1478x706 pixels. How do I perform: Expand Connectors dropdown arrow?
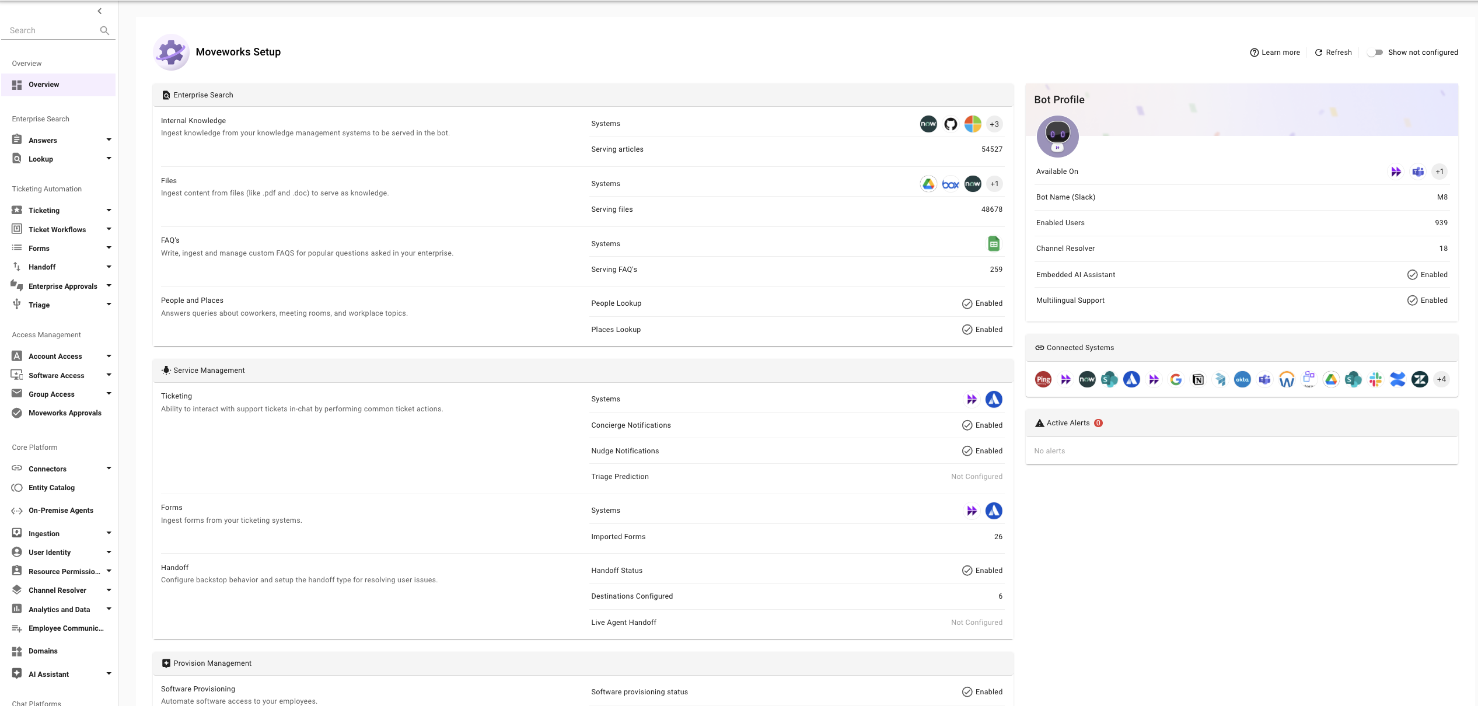point(109,469)
